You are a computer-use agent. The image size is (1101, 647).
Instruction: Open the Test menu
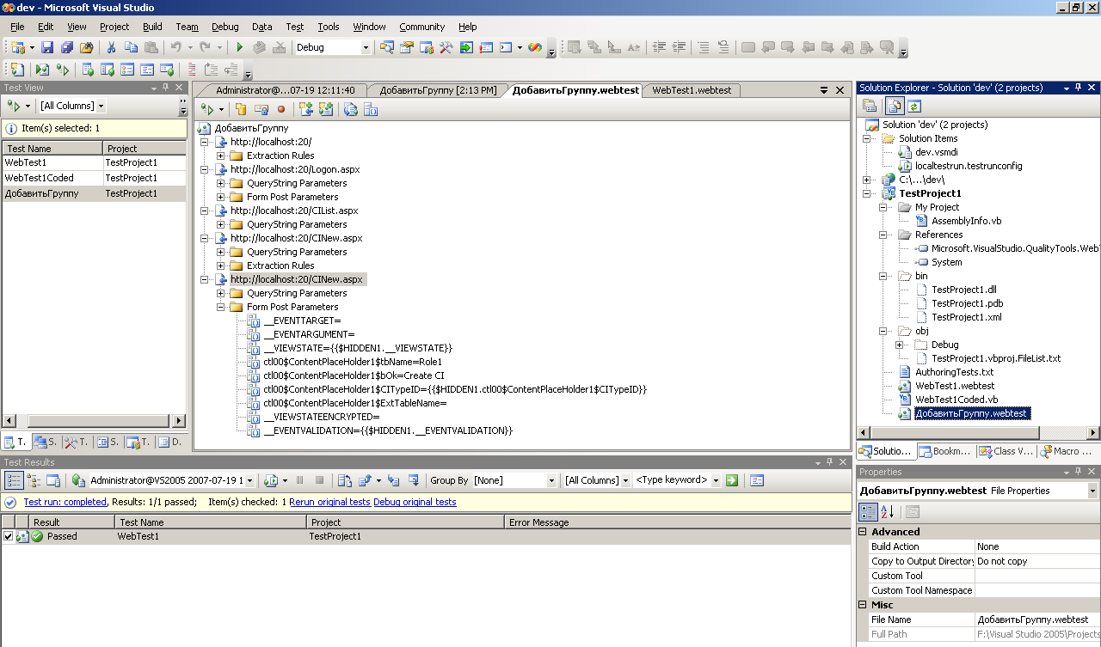click(295, 27)
